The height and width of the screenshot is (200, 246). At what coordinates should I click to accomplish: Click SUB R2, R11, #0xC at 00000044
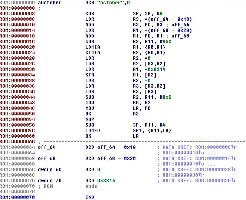[128, 97]
